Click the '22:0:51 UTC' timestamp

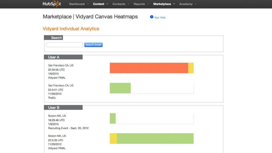[x=56, y=90]
